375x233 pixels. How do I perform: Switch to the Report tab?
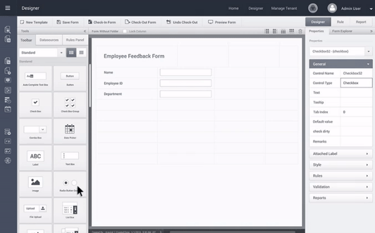(361, 22)
